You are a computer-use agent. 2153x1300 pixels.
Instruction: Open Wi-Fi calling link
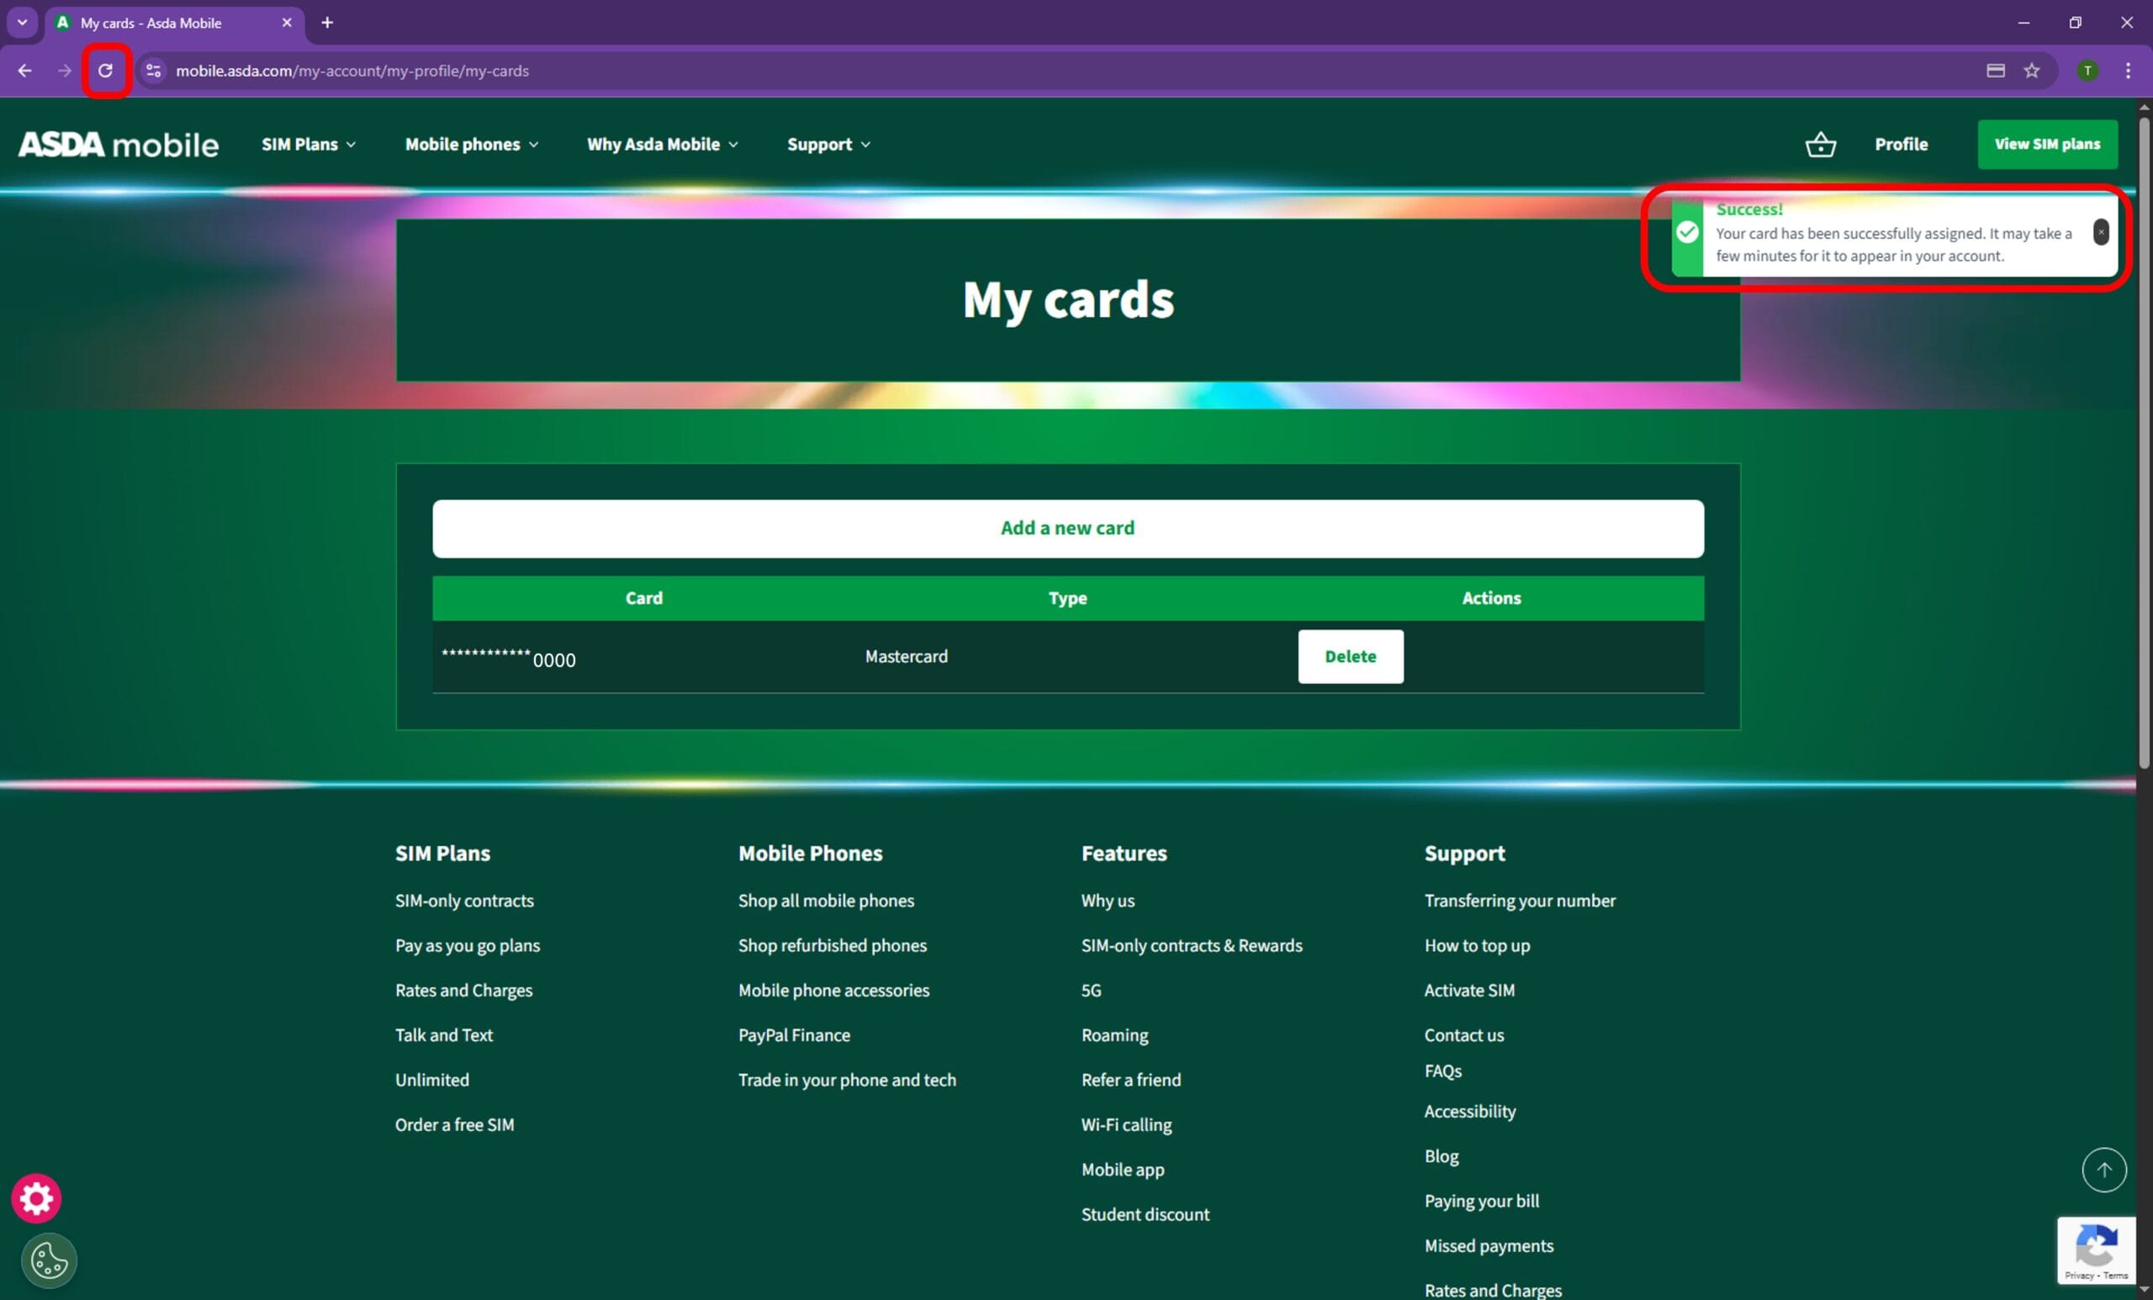point(1126,1124)
